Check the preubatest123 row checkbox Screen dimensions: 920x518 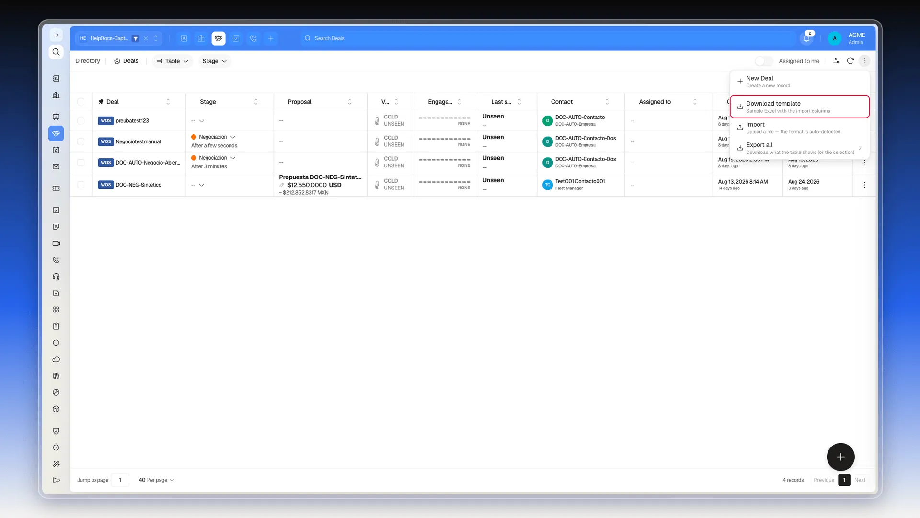click(x=80, y=121)
